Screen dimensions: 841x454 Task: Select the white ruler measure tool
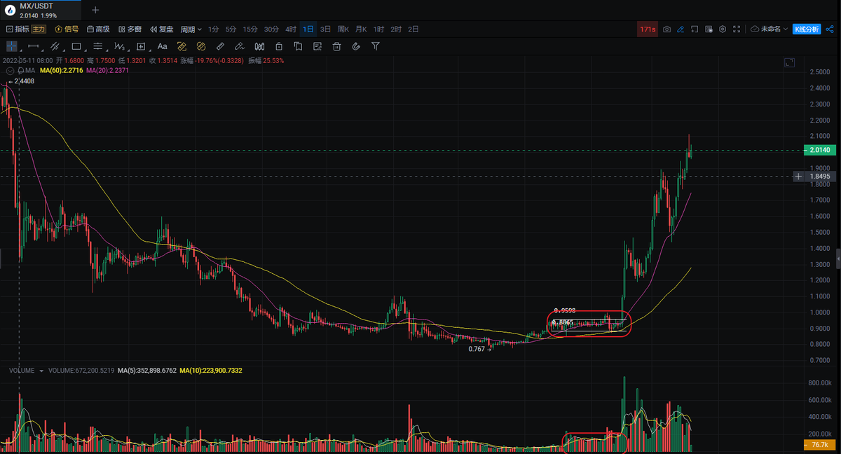coord(220,46)
